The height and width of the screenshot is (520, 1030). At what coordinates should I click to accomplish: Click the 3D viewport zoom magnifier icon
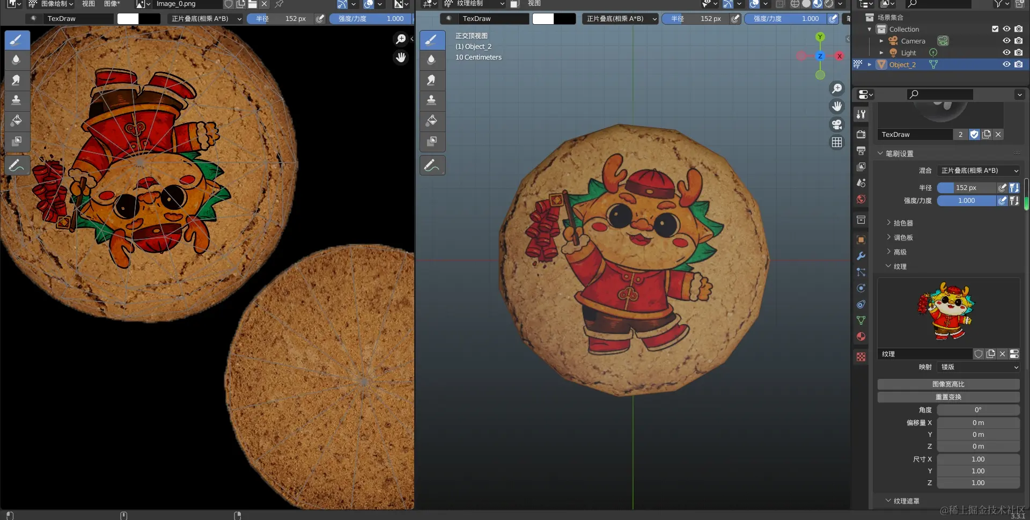pyautogui.click(x=837, y=89)
